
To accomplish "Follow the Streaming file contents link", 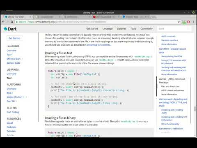I will pos(98,45).
